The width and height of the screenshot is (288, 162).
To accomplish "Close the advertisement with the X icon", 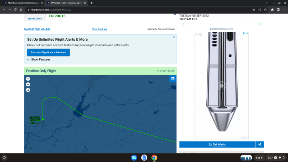I will tap(247, 33).
